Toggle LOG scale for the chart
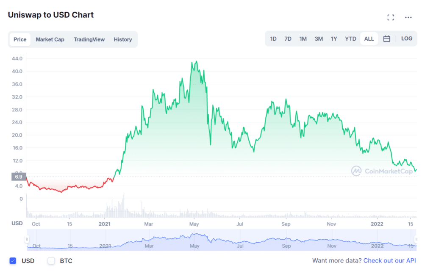422x271 pixels. click(406, 39)
